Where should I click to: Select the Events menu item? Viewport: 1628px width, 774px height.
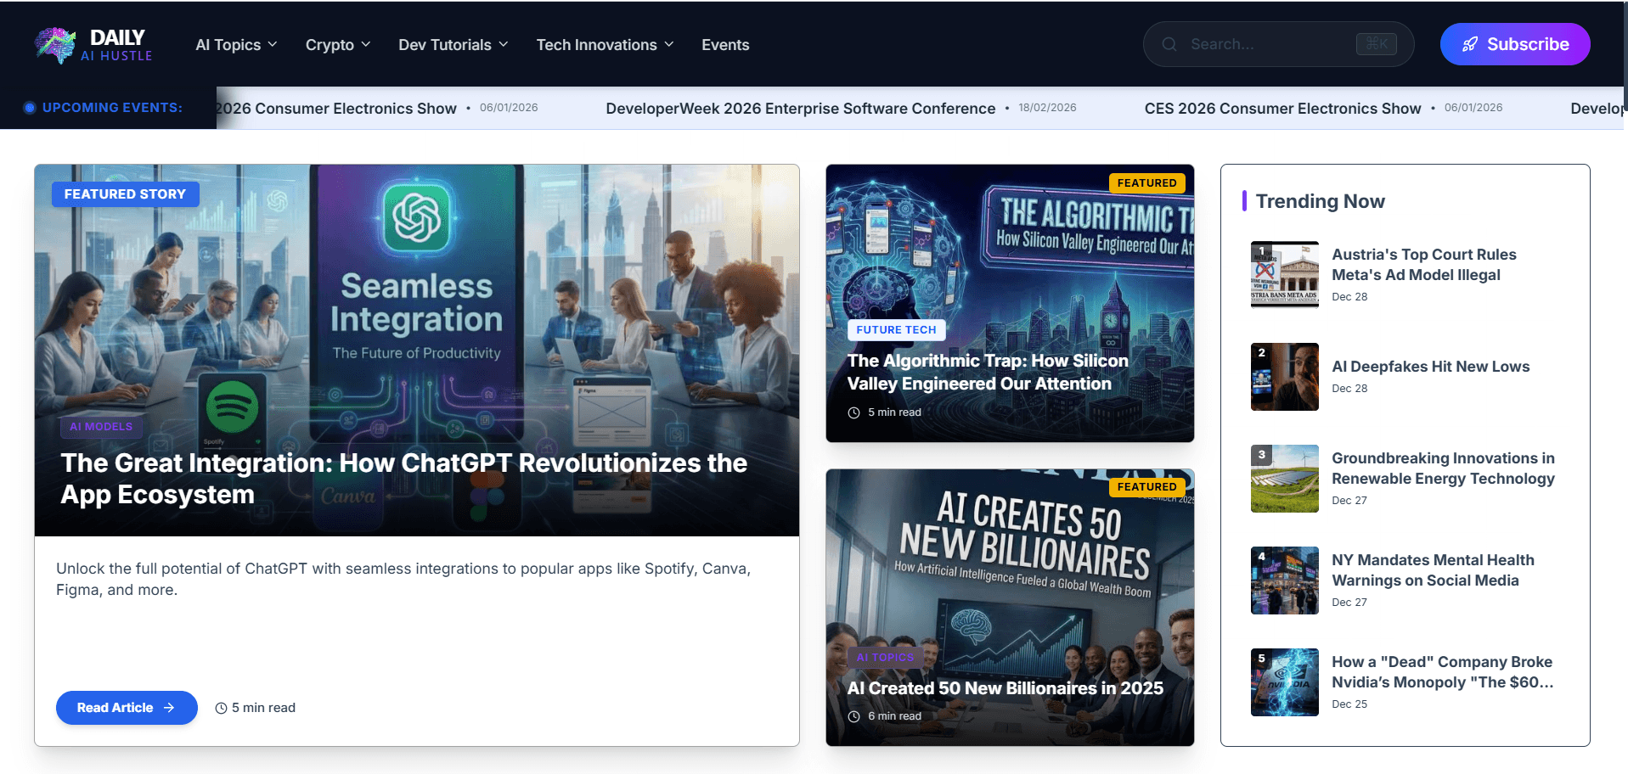click(x=724, y=44)
